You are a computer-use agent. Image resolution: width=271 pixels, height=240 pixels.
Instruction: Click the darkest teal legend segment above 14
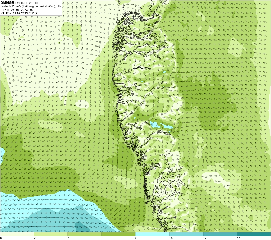[x=254, y=234]
